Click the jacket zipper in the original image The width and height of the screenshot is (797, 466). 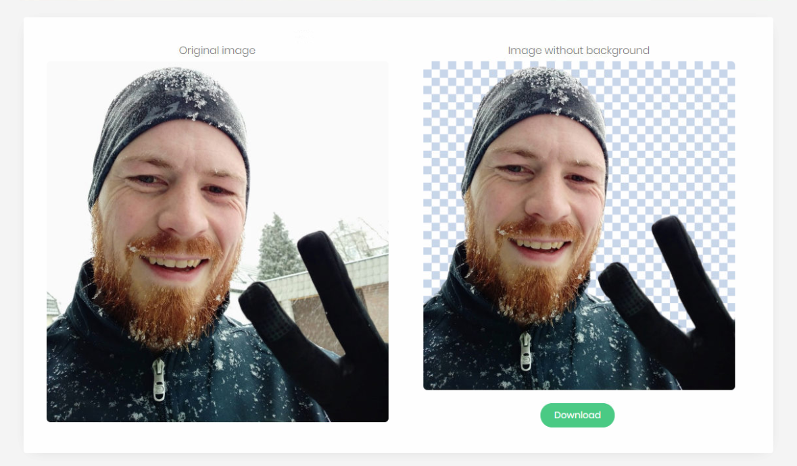pyautogui.click(x=160, y=380)
